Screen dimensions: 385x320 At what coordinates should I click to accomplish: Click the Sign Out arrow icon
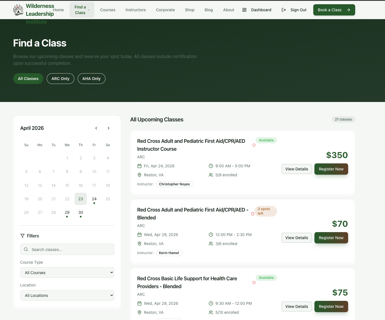point(283,10)
